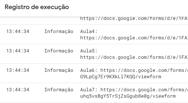Click the uhq5vsBgY5TrSjZsGgub8e0g/viewform line
This screenshot has width=188, height=103.
click(128, 96)
